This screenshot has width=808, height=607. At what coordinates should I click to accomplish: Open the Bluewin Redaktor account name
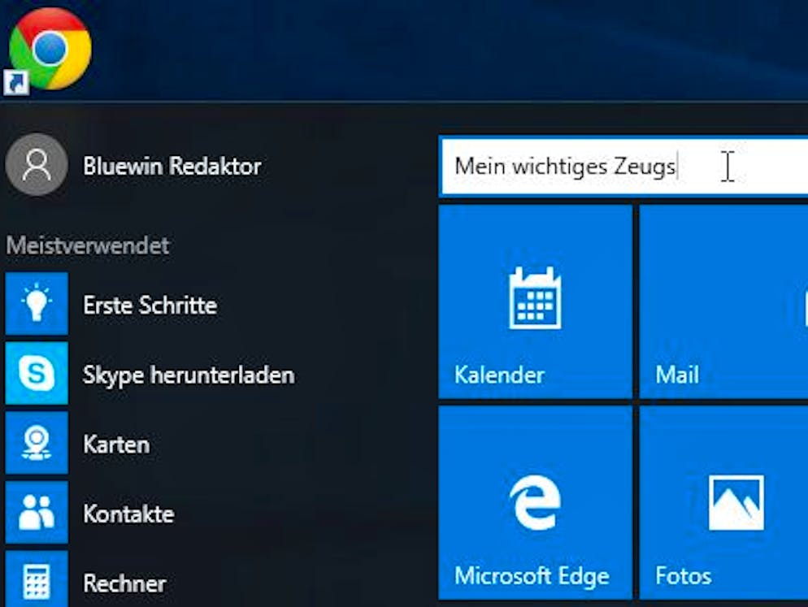pos(172,166)
